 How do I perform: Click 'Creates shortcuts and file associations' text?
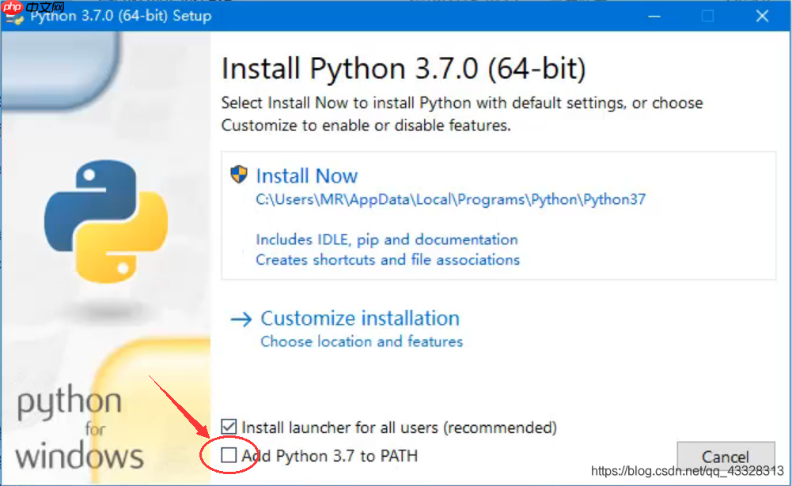tap(388, 259)
